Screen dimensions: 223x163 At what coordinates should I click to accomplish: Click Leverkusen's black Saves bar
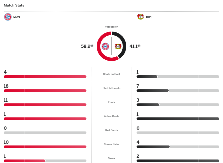[178, 161]
